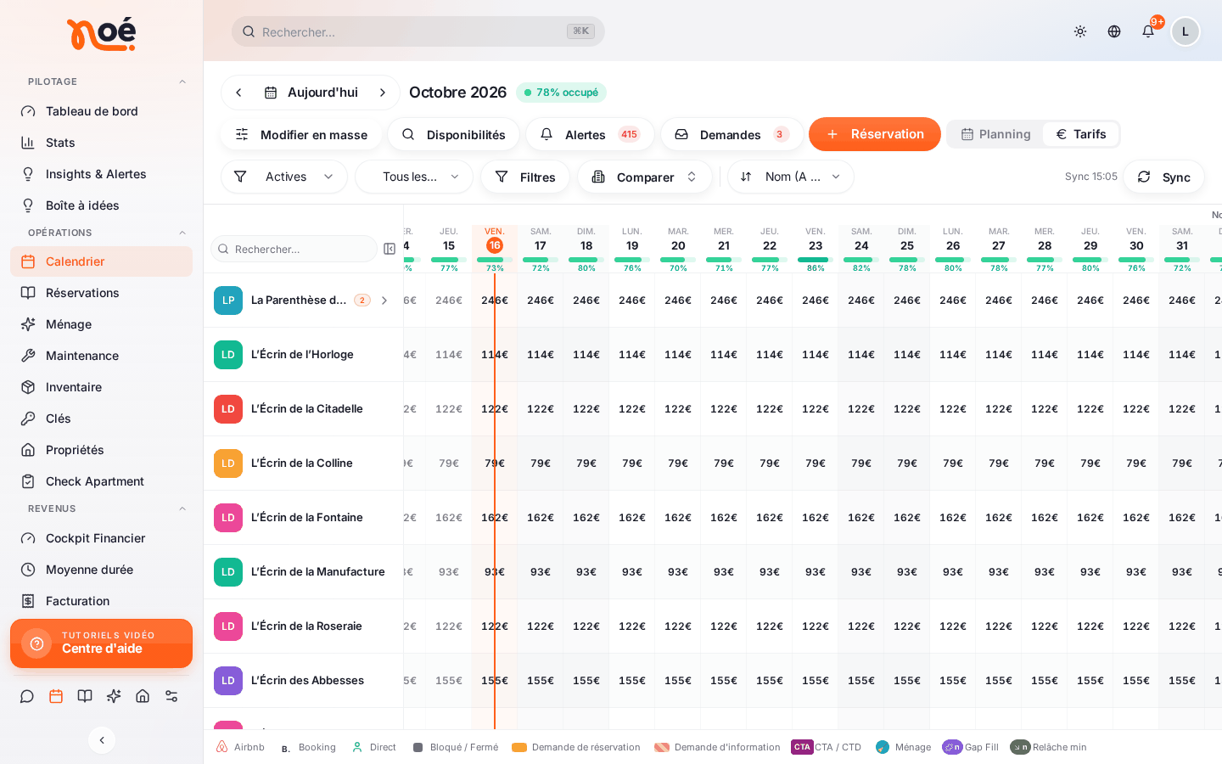Open Alertes with 415 badge
Screen dimensions: 1222x764
[591, 134]
